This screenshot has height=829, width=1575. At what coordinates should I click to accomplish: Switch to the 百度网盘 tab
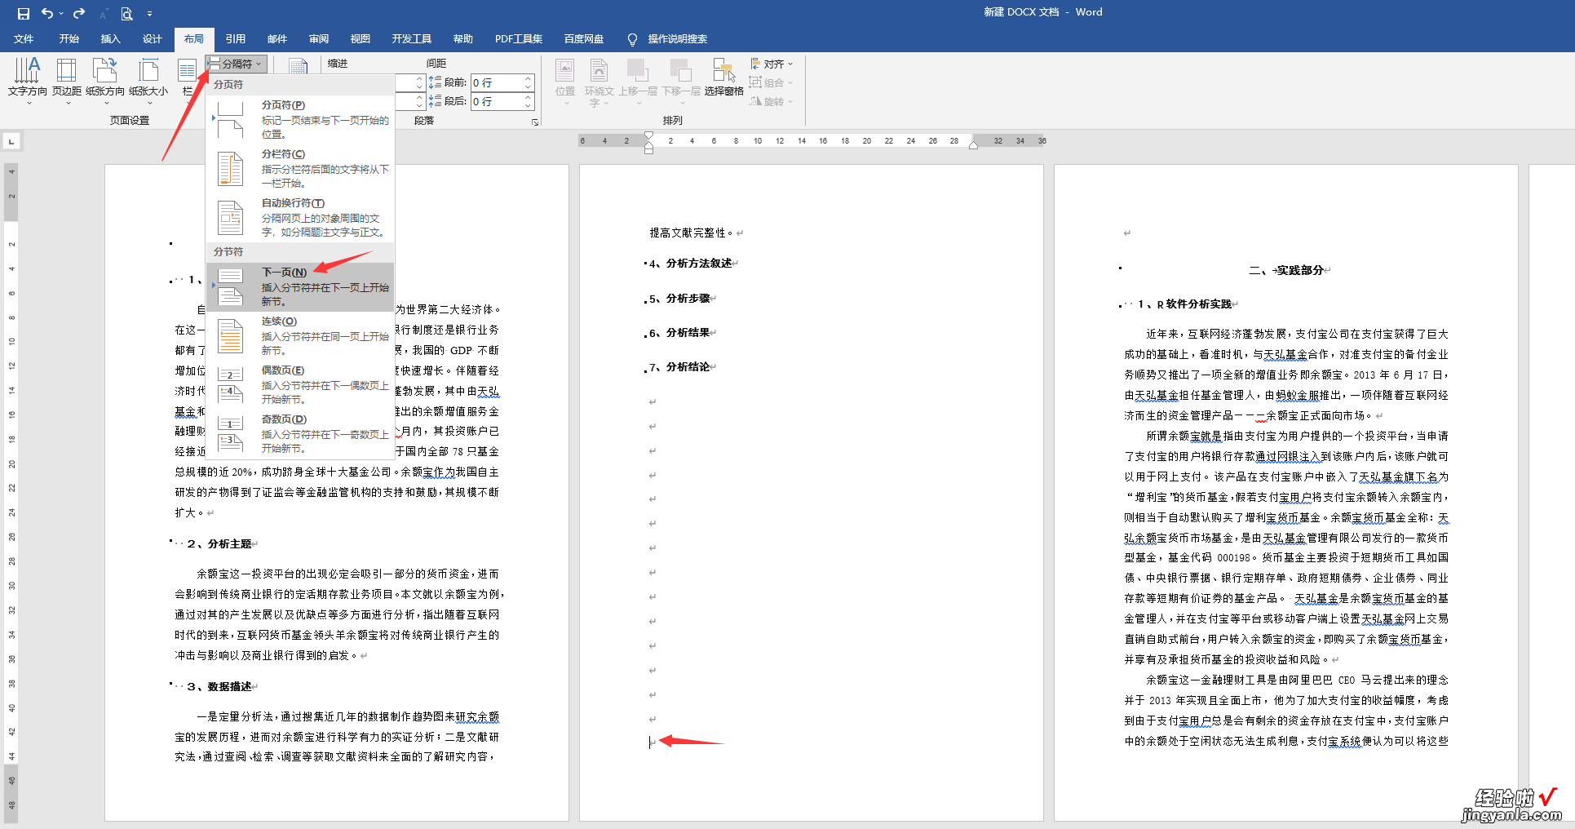point(584,39)
